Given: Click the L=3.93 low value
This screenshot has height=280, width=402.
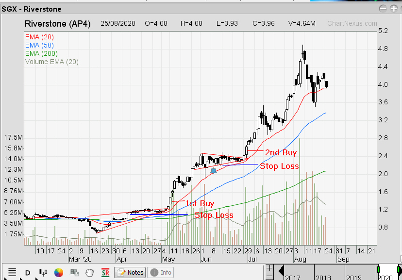Looking at the screenshot, I should [227, 24].
